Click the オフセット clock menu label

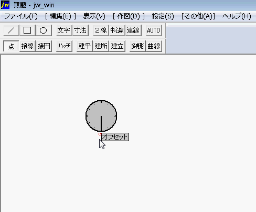pos(115,137)
